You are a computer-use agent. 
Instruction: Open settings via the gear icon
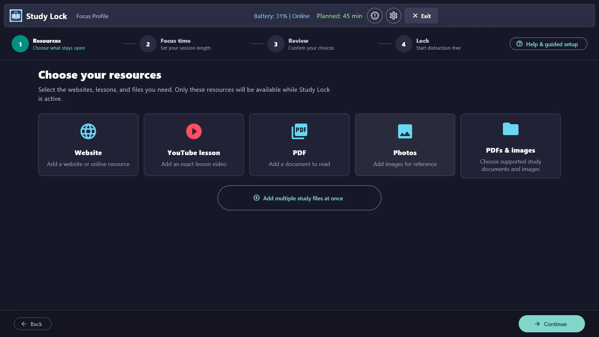click(x=393, y=16)
